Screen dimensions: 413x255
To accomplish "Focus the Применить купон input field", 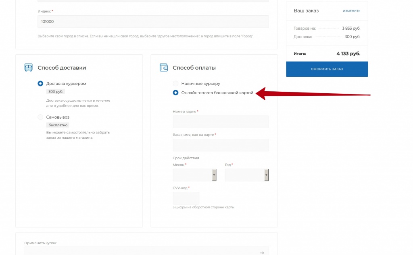I will click(x=141, y=252).
